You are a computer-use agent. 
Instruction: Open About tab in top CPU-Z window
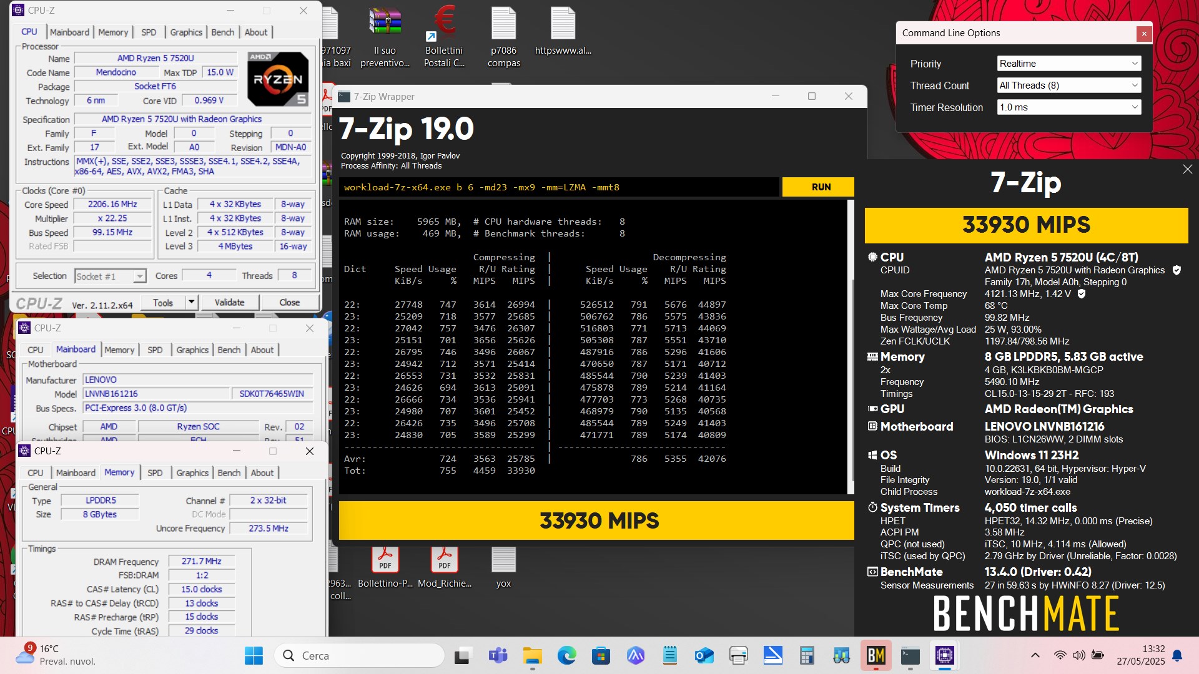click(256, 32)
